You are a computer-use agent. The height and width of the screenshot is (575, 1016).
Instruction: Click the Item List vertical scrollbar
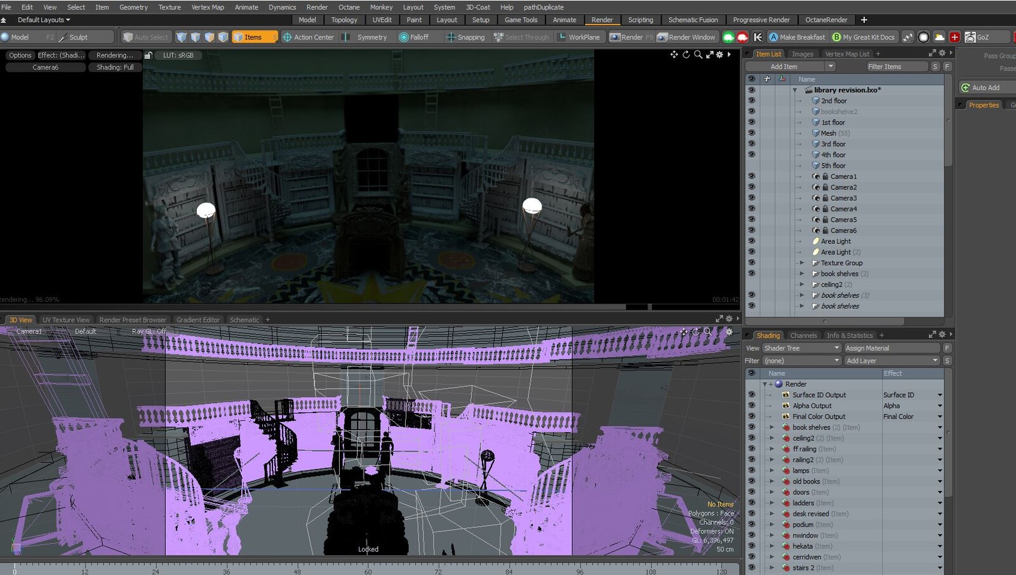(x=949, y=121)
